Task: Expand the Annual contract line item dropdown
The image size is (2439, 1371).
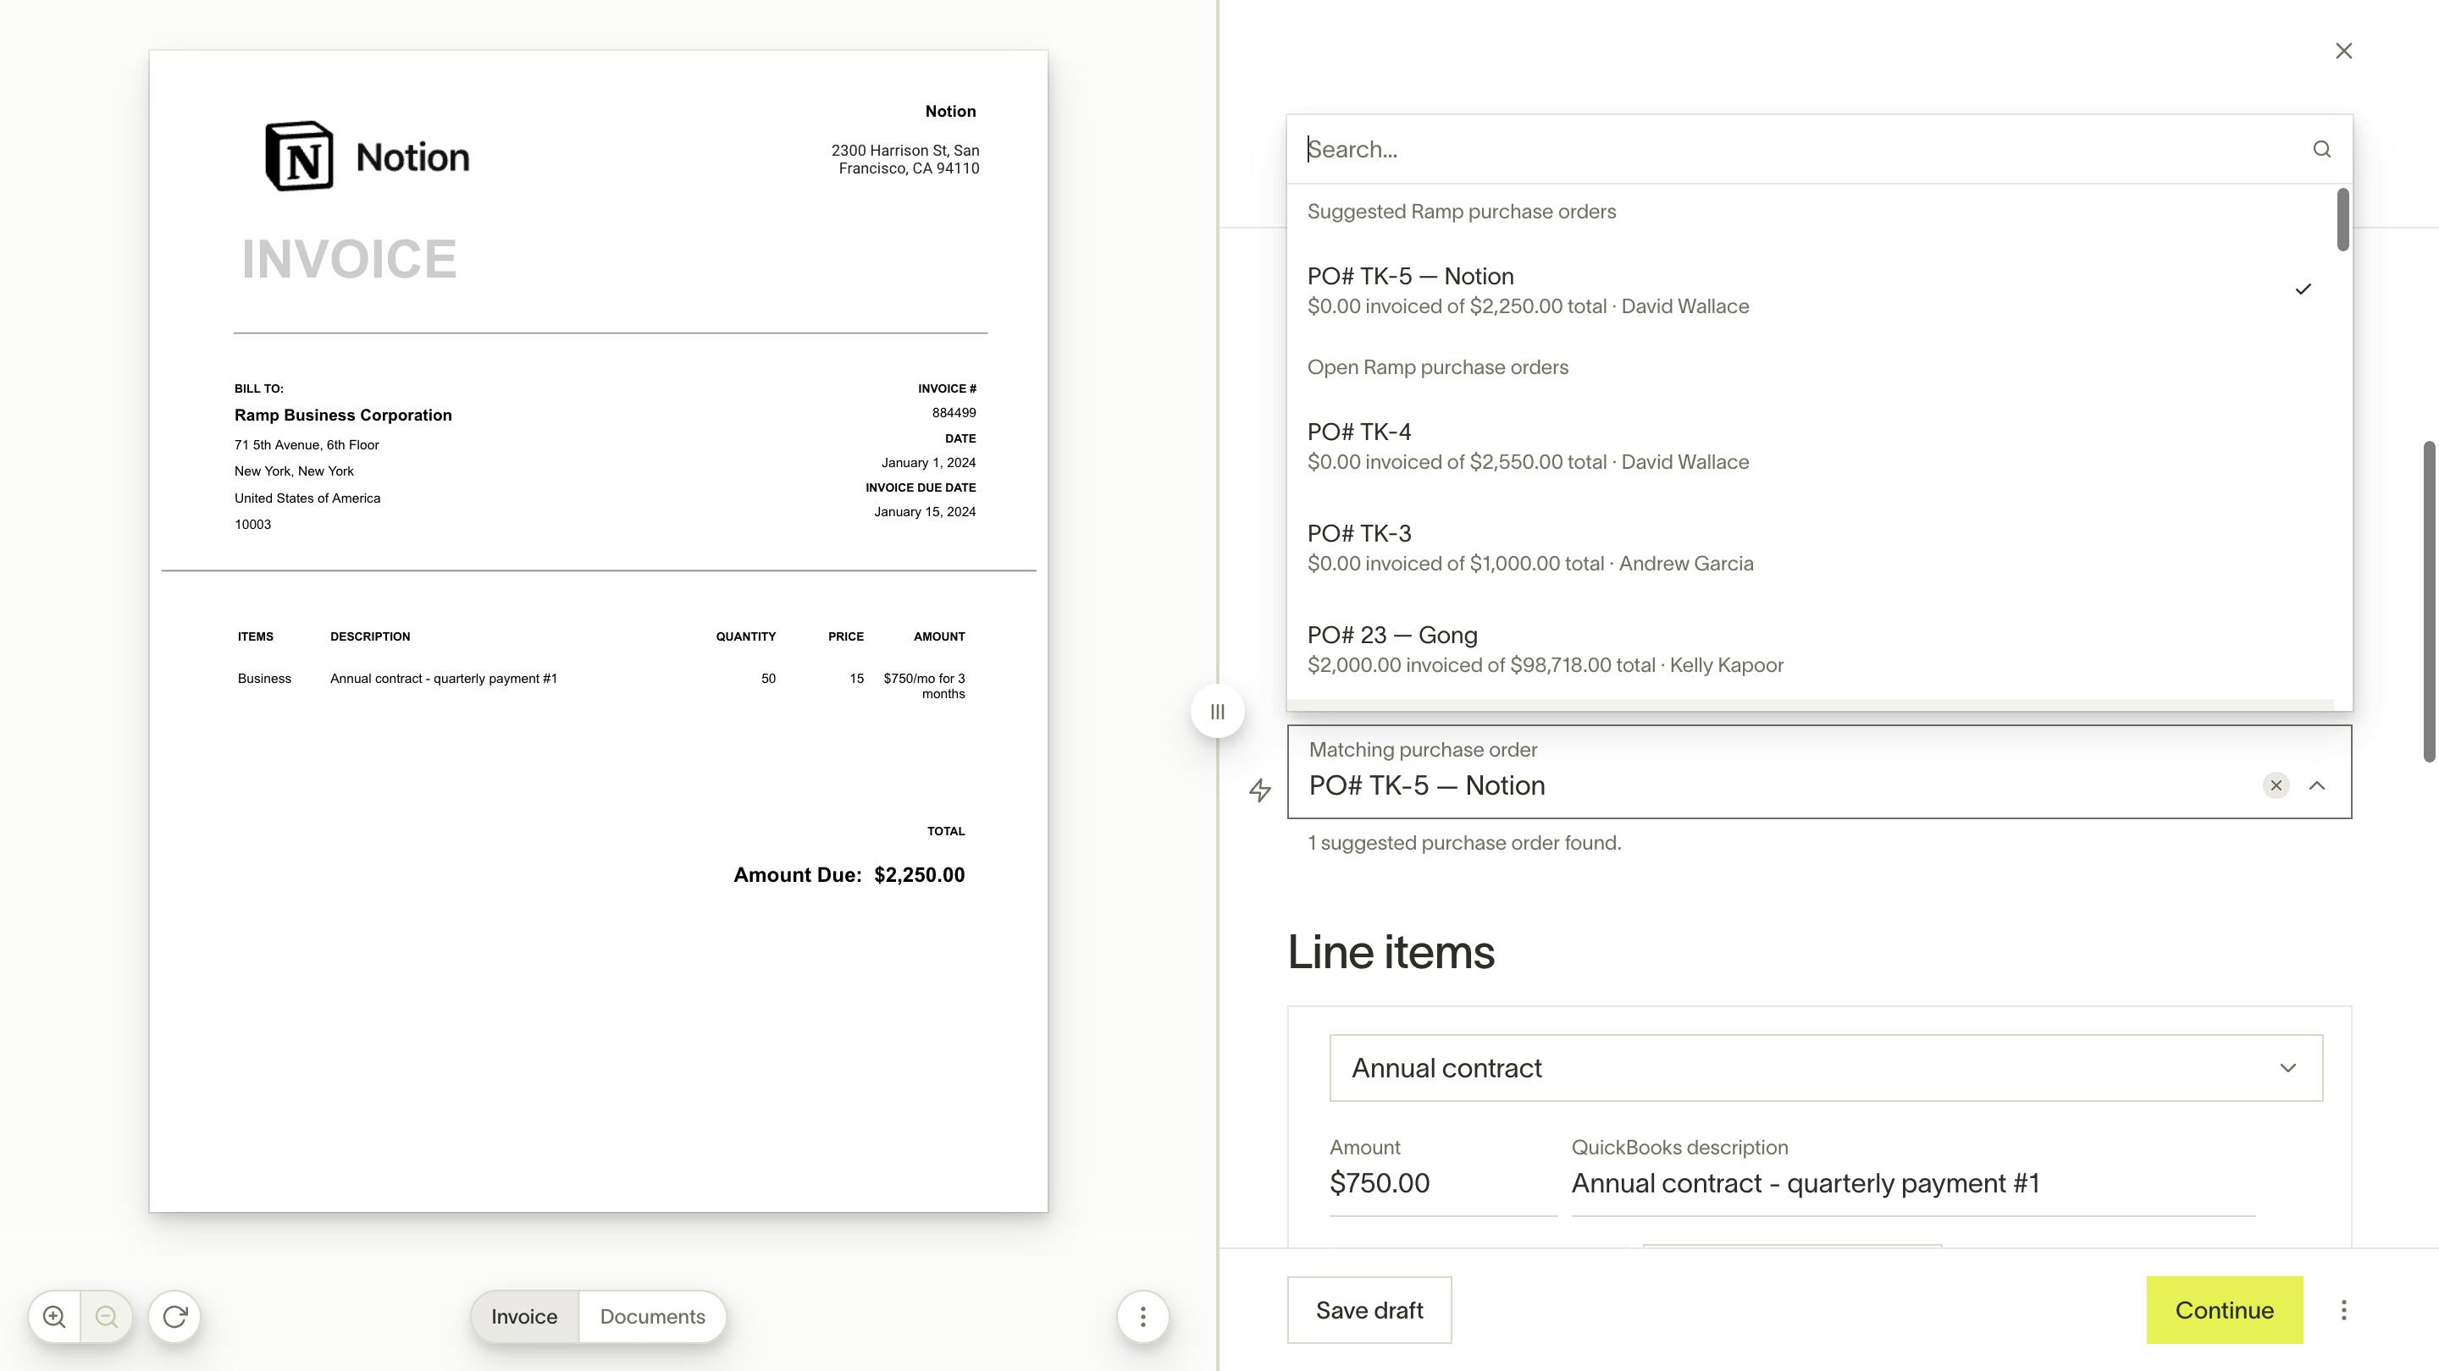Action: [2287, 1068]
